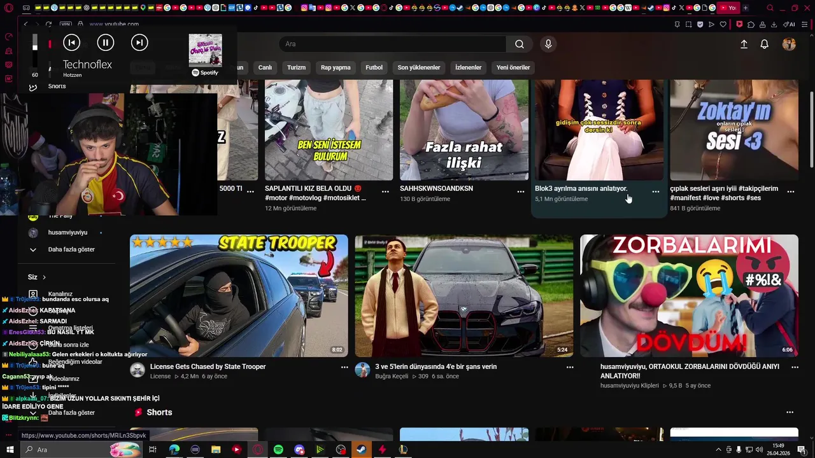Open the extensions cube icon in toolbar
Screen dimensions: 815x458
tap(751, 24)
